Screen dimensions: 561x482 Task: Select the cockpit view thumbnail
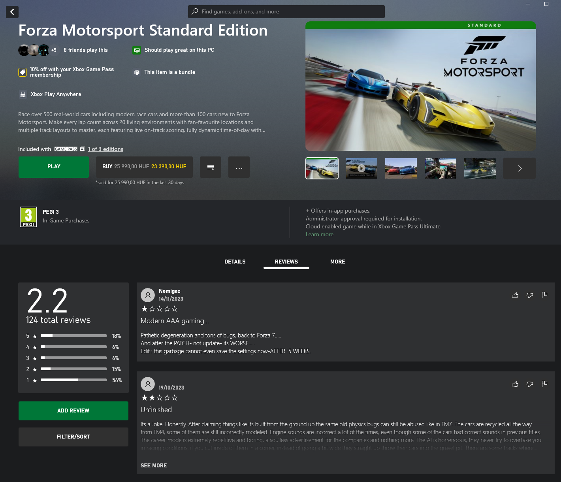tap(441, 168)
